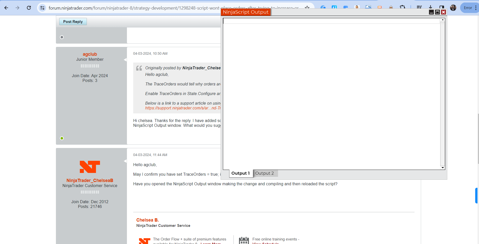Screen dimensions: 479x244
Task: Click the text "Junior Member"
Action: point(90,59)
